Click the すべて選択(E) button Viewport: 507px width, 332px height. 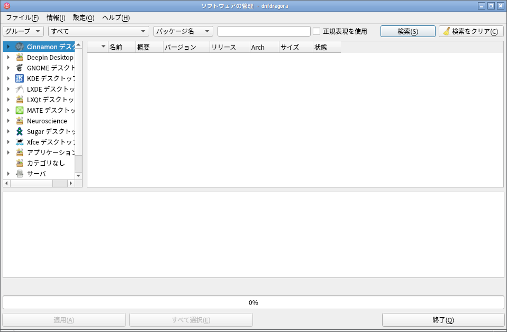(x=191, y=320)
